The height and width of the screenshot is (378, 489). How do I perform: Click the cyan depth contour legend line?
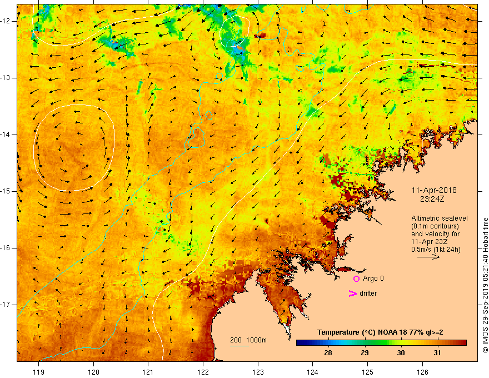(x=239, y=346)
